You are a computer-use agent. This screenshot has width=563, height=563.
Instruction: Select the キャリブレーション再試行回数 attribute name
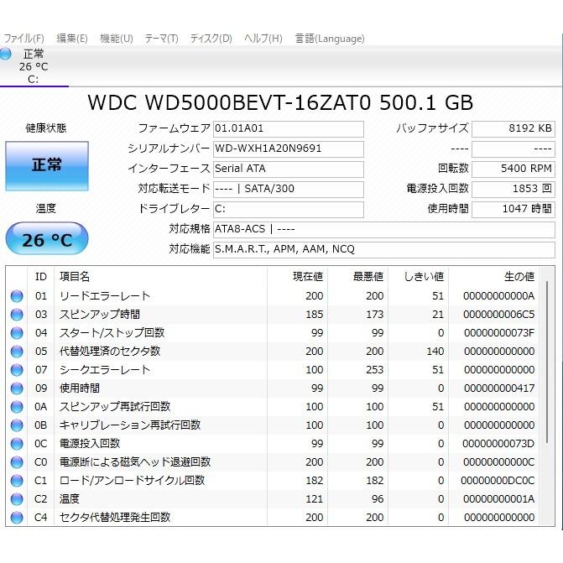click(129, 425)
